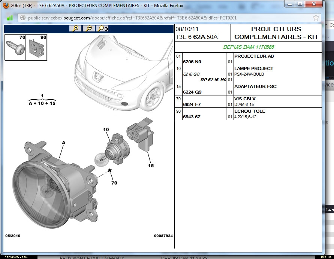
Task: Click the connector adapter part in diagram
Action: 140,134
